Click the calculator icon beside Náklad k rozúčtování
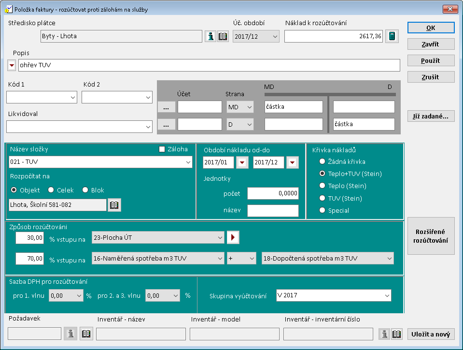 pos(392,36)
